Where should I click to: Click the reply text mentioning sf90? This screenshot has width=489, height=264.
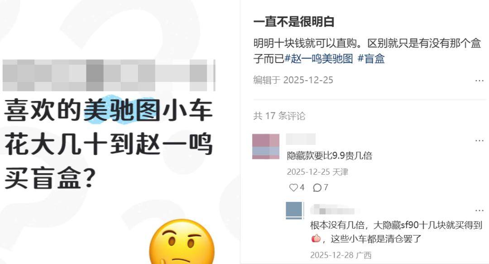tap(396, 232)
